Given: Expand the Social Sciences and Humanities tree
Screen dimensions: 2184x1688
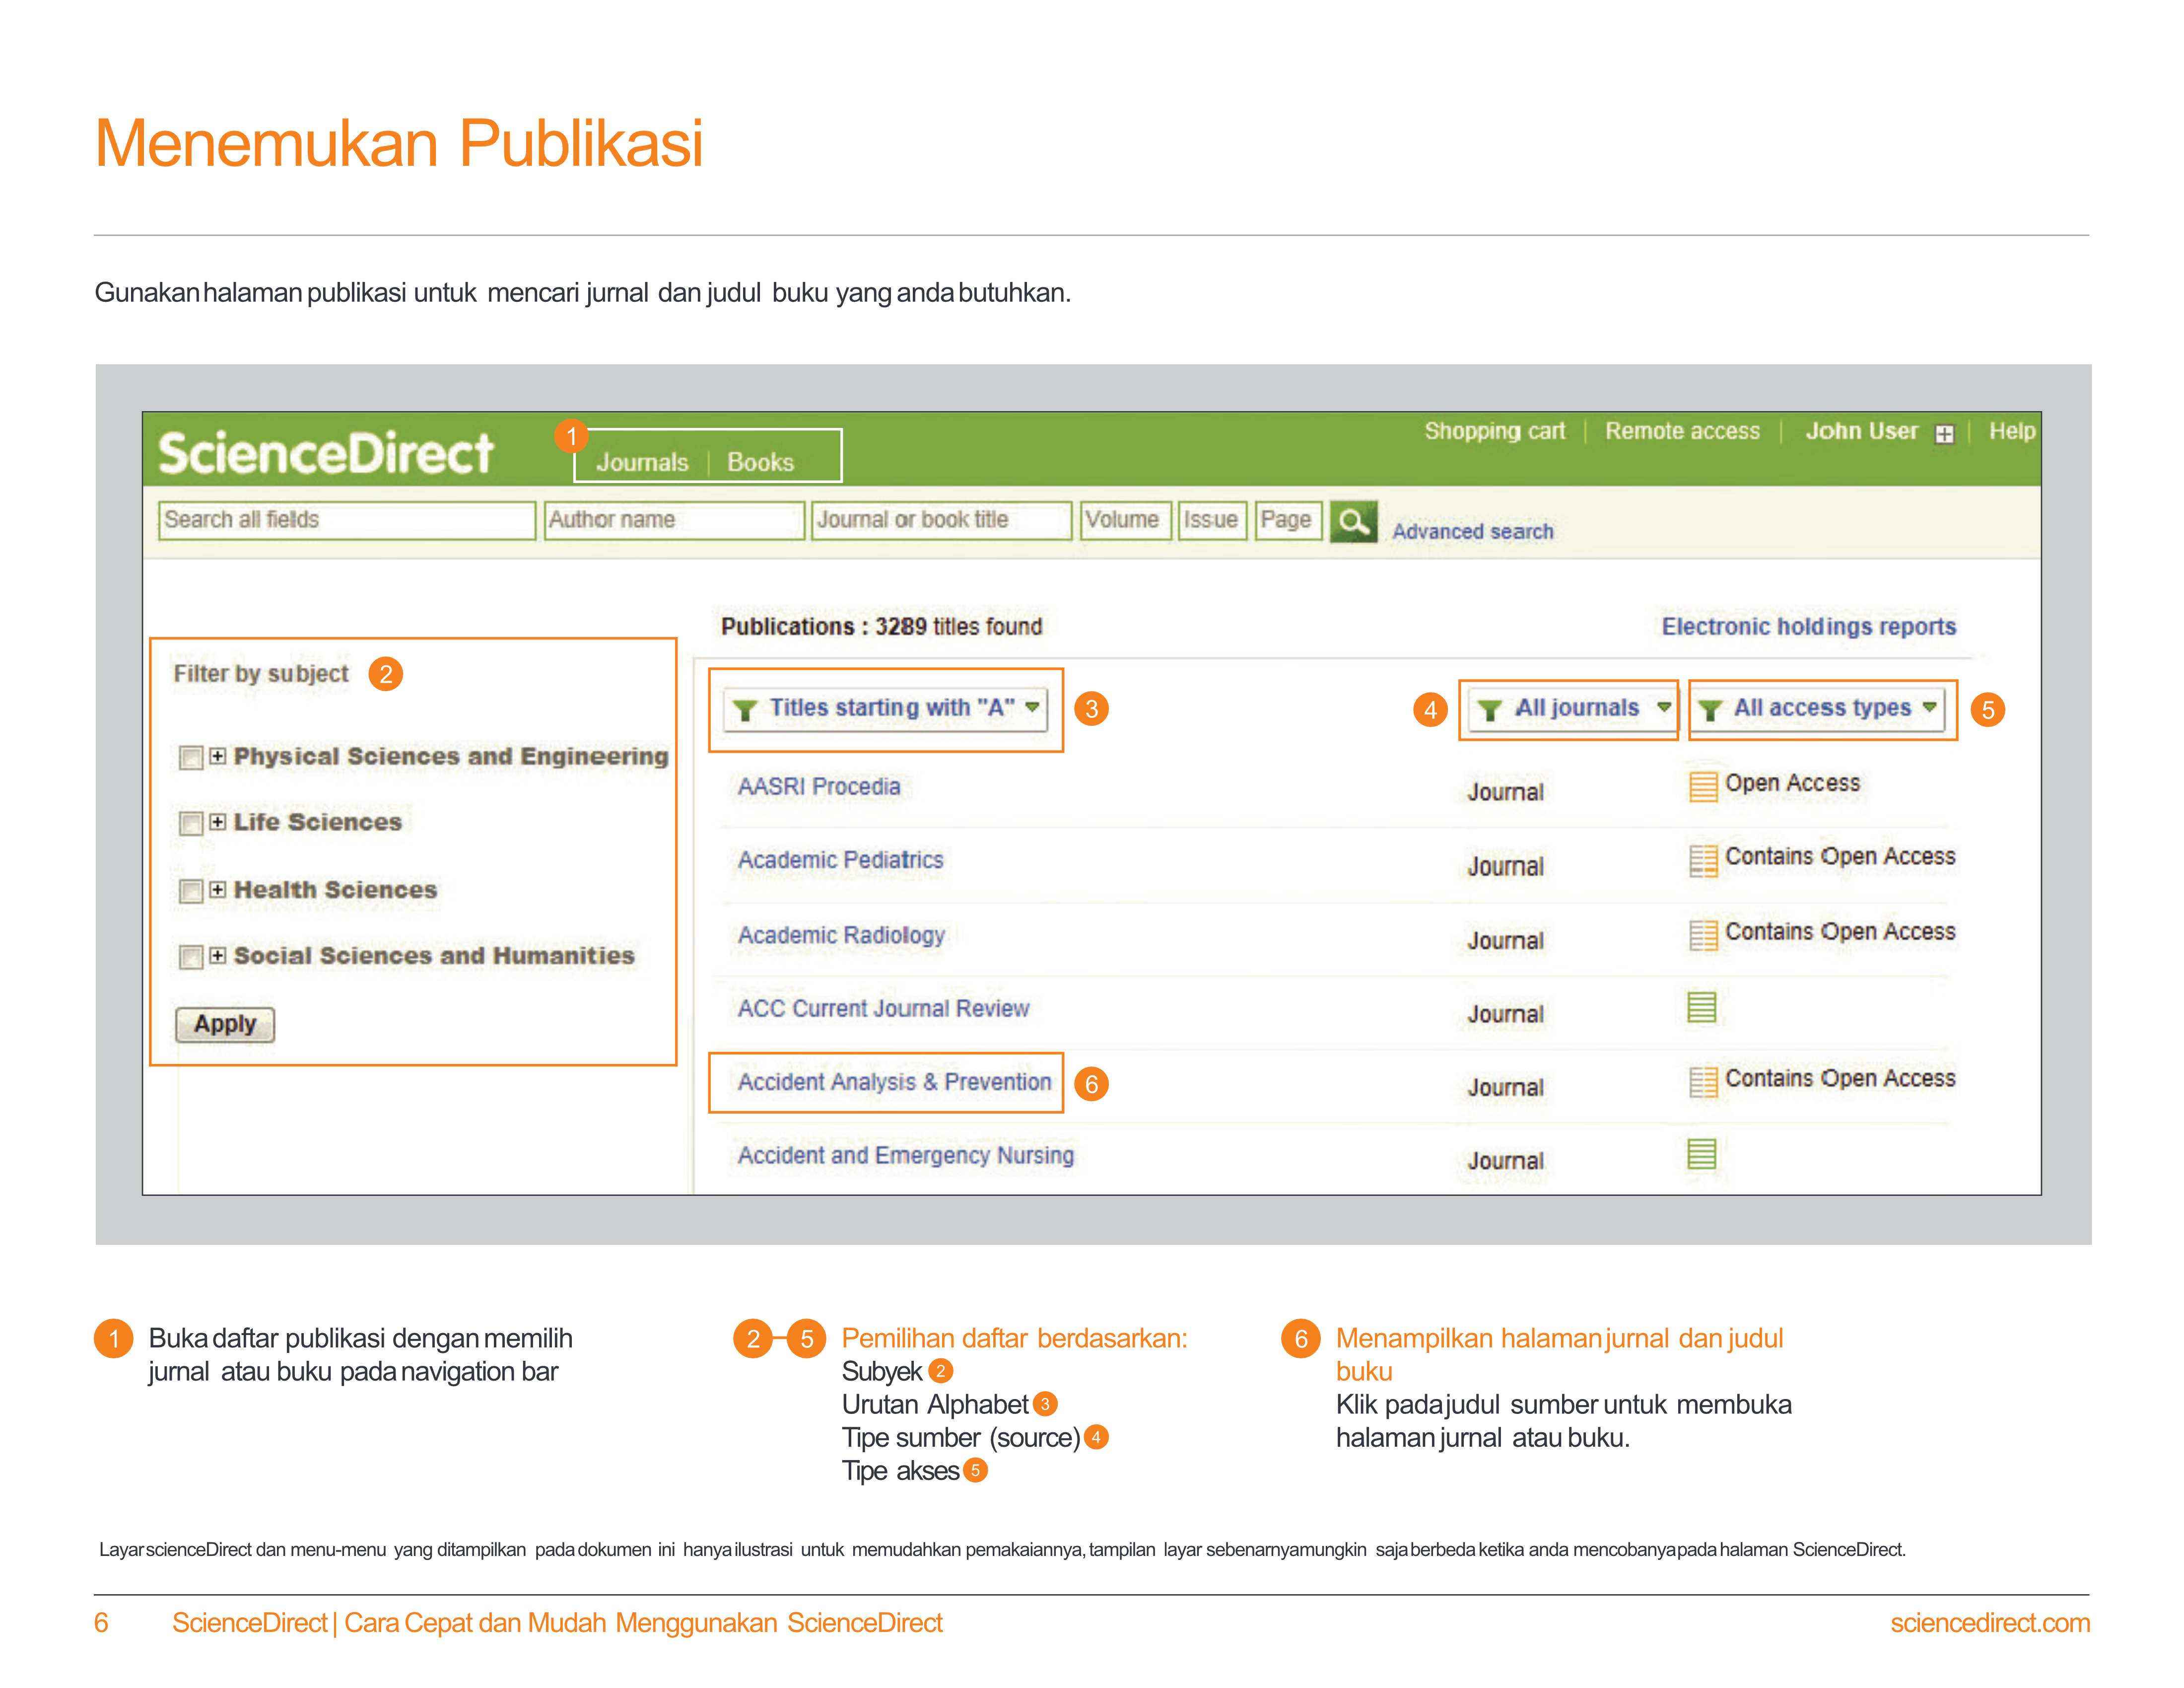Looking at the screenshot, I should (x=217, y=956).
